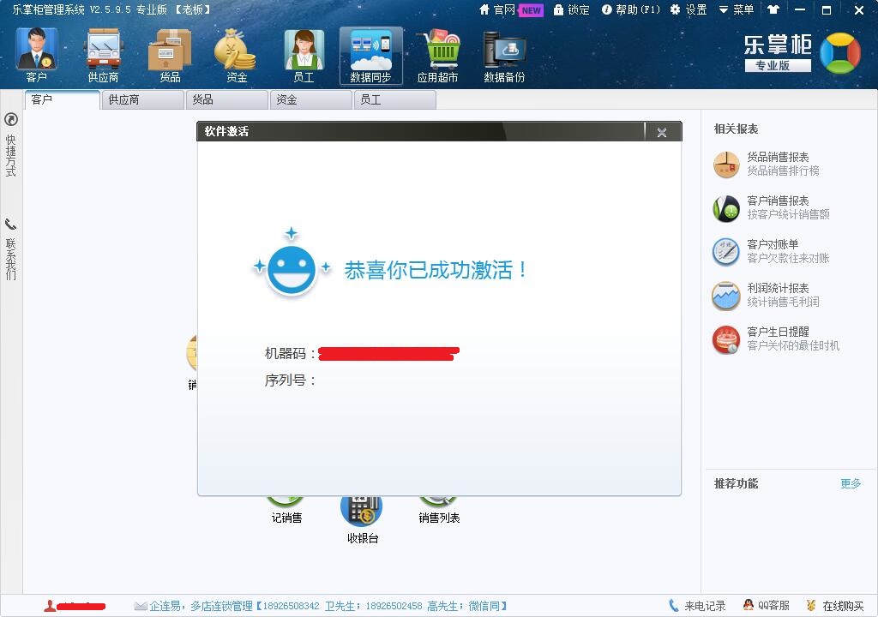
Task: Open the 货品 boxes icon
Action: tap(170, 56)
